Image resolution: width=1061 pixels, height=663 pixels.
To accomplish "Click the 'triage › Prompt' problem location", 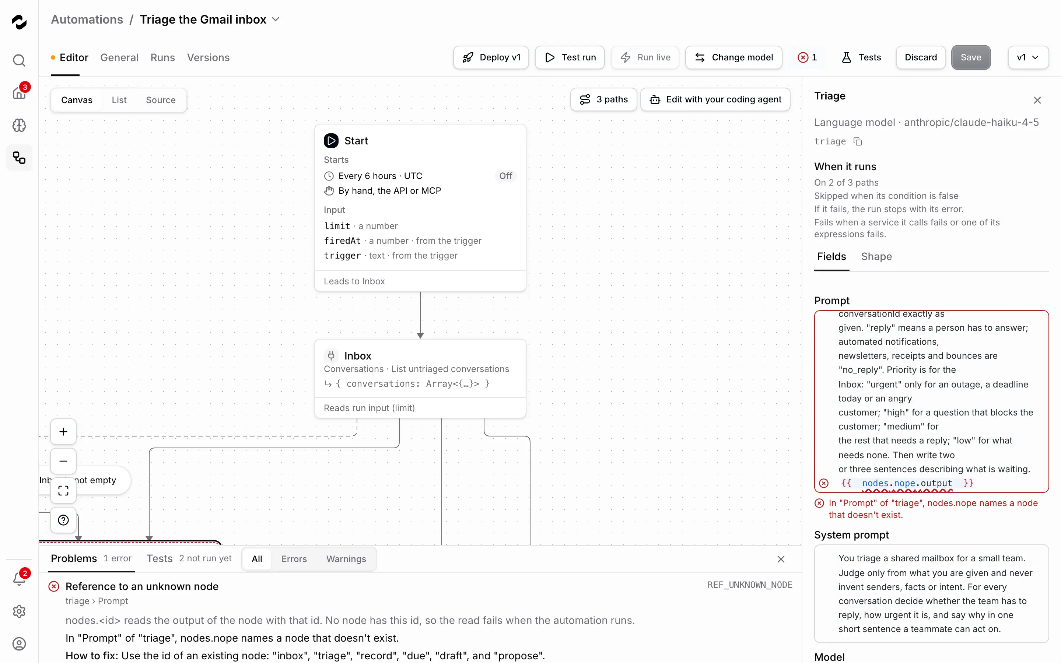I will pyautogui.click(x=97, y=601).
